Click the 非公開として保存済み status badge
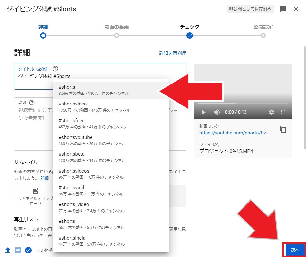306x257 pixels. 250,9
